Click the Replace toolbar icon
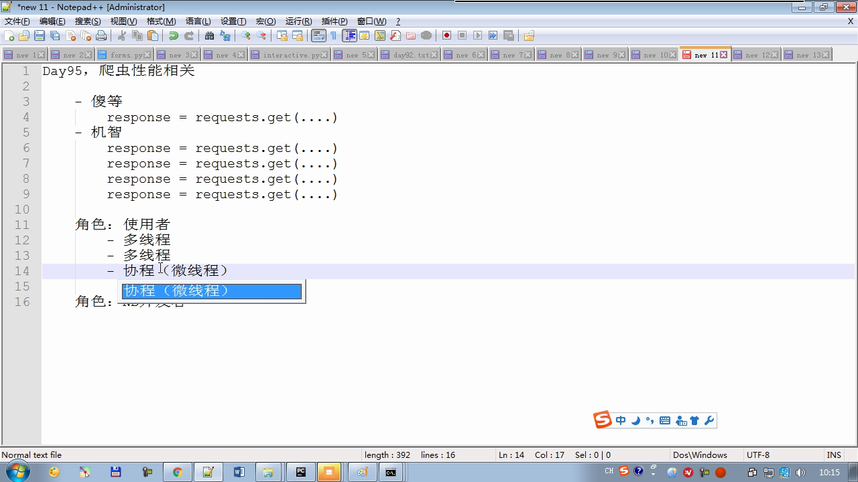The width and height of the screenshot is (858, 482). coord(225,35)
